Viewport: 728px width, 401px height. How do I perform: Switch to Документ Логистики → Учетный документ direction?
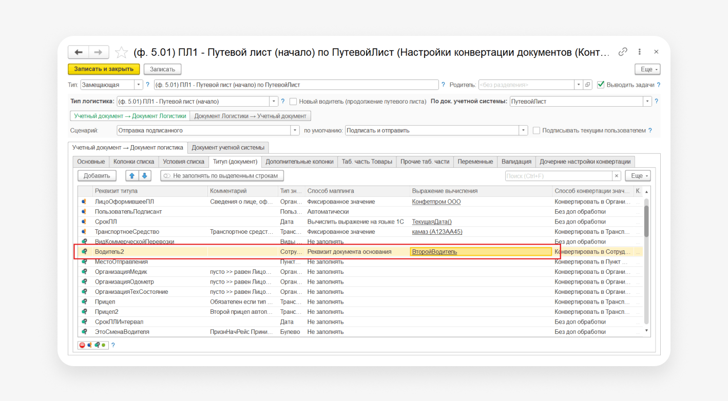[x=251, y=116]
